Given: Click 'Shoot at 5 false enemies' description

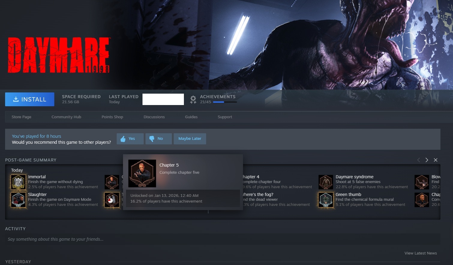Looking at the screenshot, I should 358,182.
